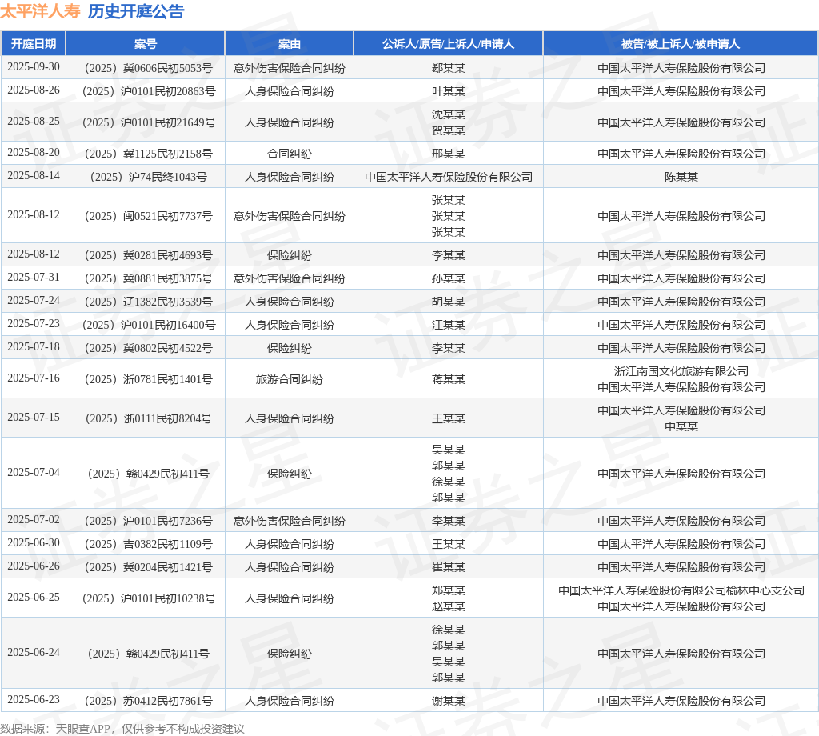Click the date 2025-07-16
Image resolution: width=819 pixels, height=736 pixels.
34,378
